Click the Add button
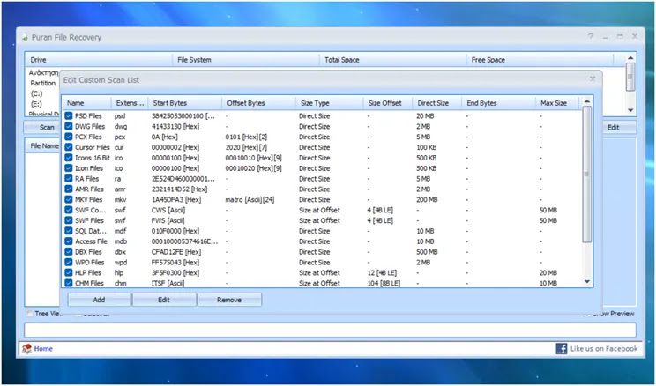This screenshot has height=386, width=656. pyautogui.click(x=99, y=300)
